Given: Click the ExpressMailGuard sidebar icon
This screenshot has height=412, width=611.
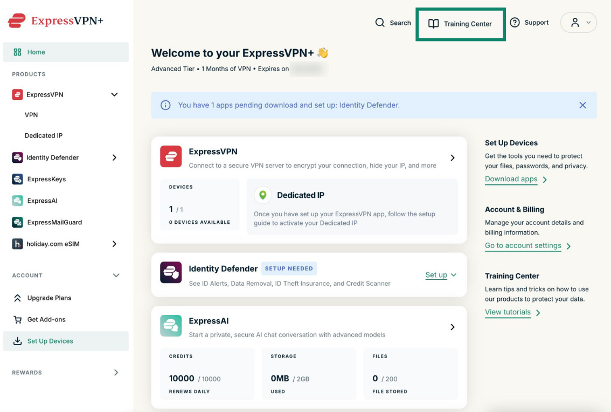Looking at the screenshot, I should coord(17,222).
